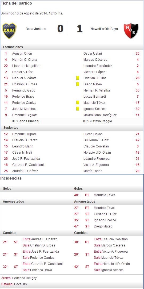
Task: Click the Boca Juniors CABJ crest
Action: 9,31
